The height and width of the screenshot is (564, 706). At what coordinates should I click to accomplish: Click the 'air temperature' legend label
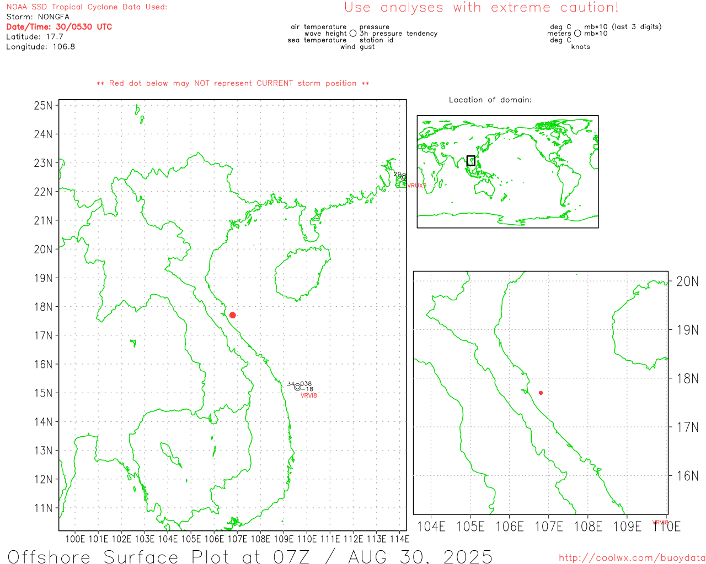click(x=319, y=26)
